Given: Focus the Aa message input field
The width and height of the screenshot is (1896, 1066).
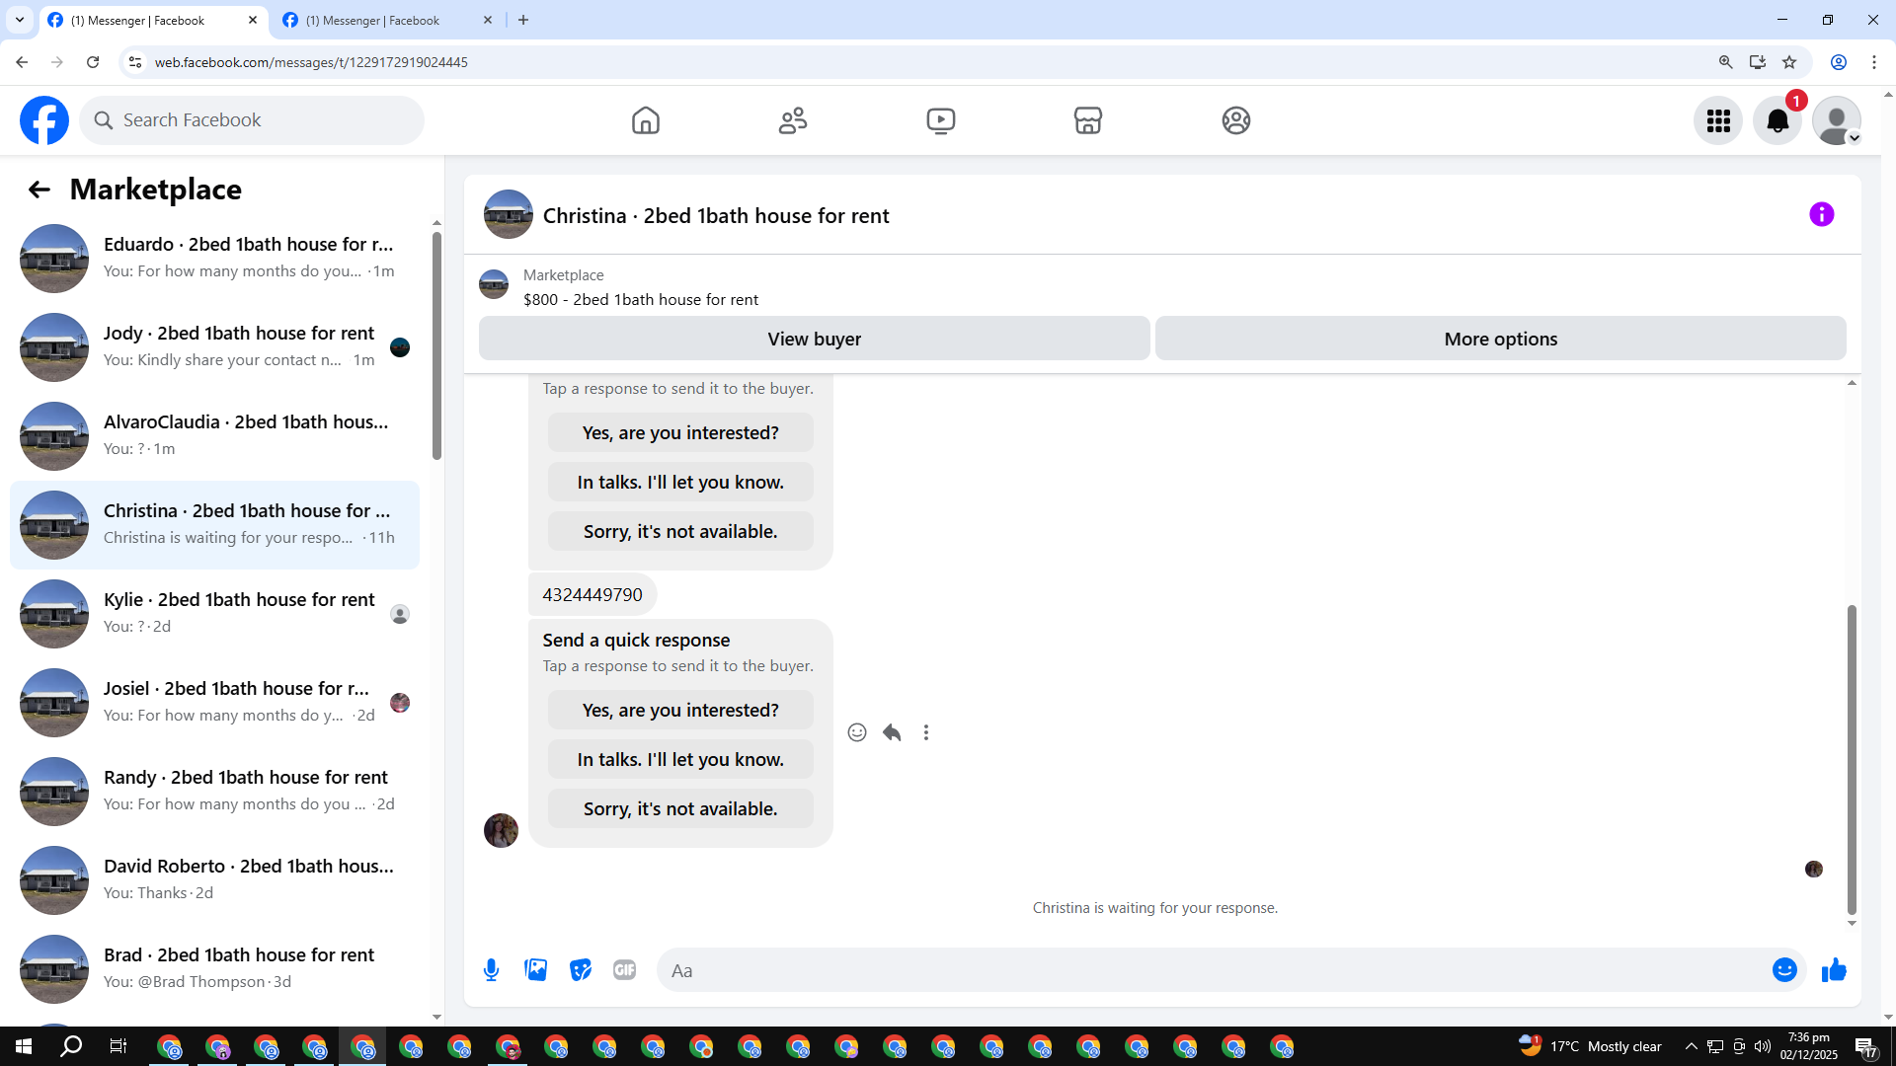Looking at the screenshot, I should pyautogui.click(x=1215, y=970).
